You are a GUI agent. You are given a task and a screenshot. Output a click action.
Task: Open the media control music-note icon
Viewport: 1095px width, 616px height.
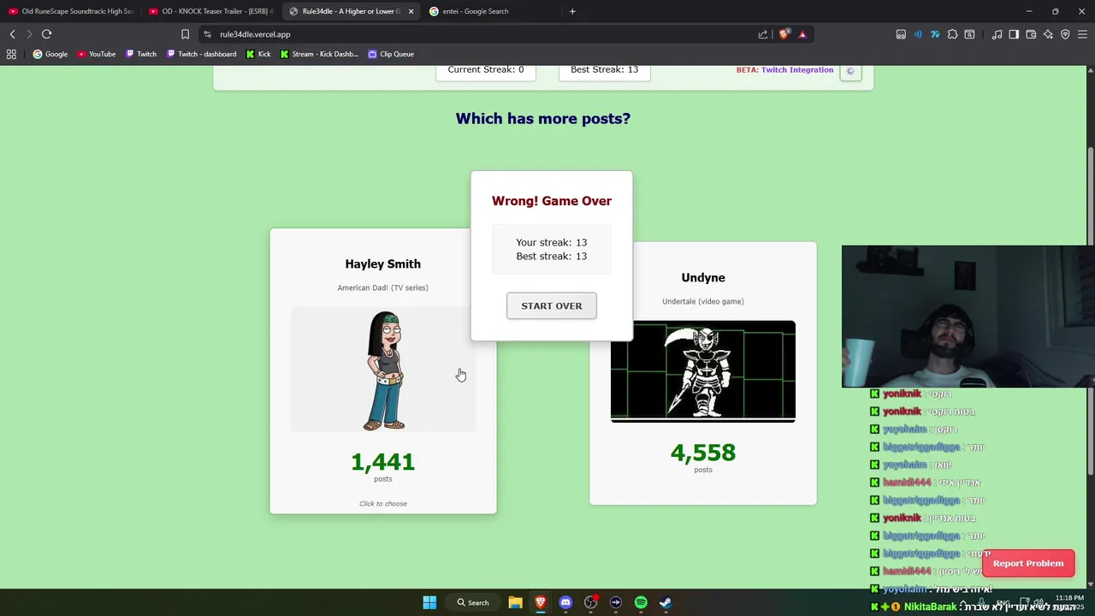pyautogui.click(x=997, y=34)
